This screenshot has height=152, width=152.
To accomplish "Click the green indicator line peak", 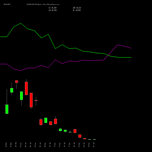I will [21, 23].
